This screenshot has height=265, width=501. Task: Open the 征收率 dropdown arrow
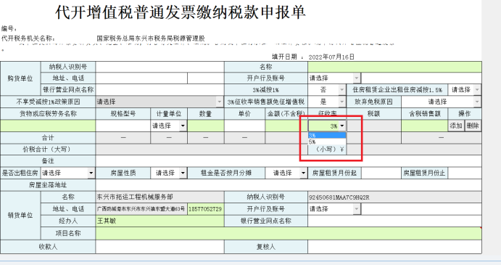pos(342,126)
